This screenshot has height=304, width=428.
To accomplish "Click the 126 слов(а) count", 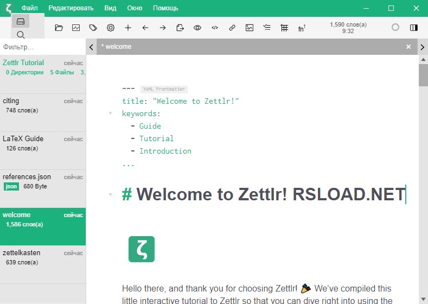I will click(22, 148).
